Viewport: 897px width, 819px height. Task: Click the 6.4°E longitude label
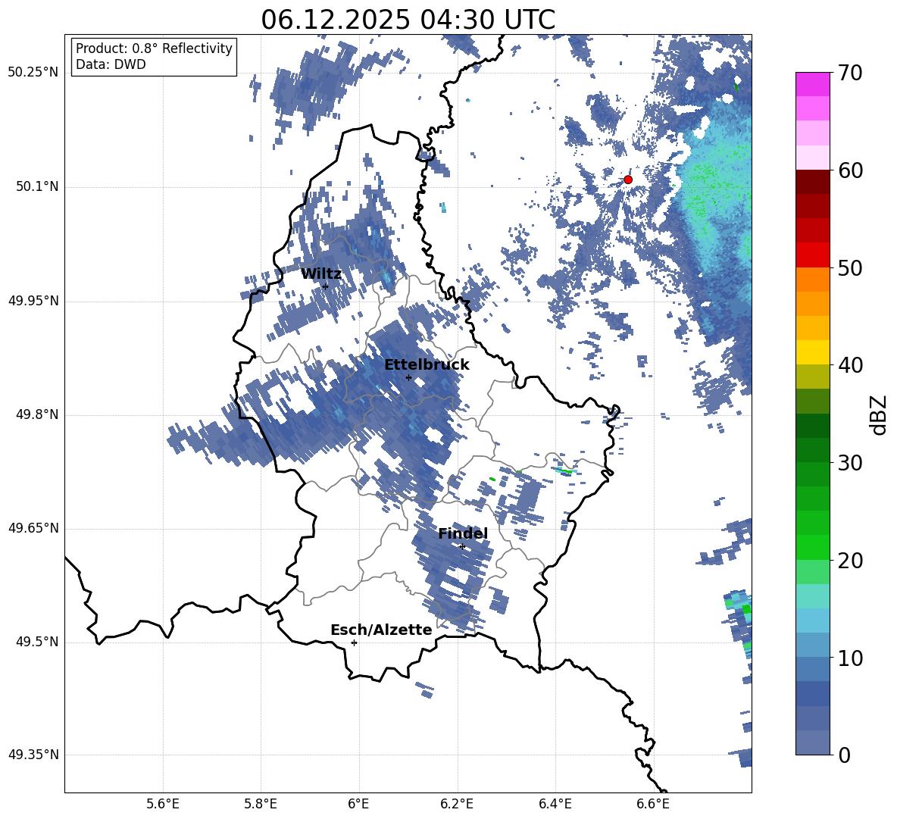point(555,804)
